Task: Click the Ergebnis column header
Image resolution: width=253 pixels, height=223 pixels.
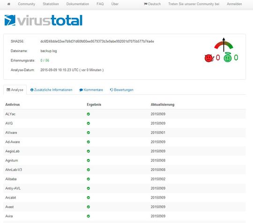Action: tap(94, 104)
